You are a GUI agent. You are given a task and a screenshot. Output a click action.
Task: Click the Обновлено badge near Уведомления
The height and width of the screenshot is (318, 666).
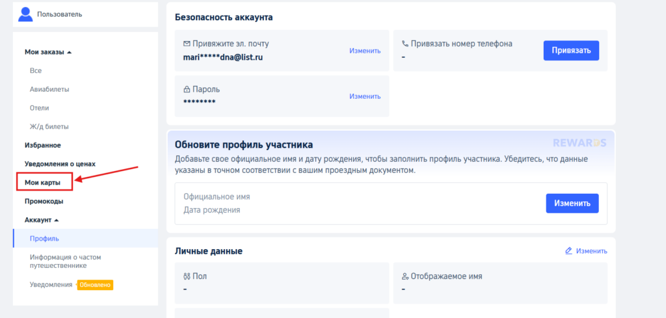pyautogui.click(x=96, y=285)
